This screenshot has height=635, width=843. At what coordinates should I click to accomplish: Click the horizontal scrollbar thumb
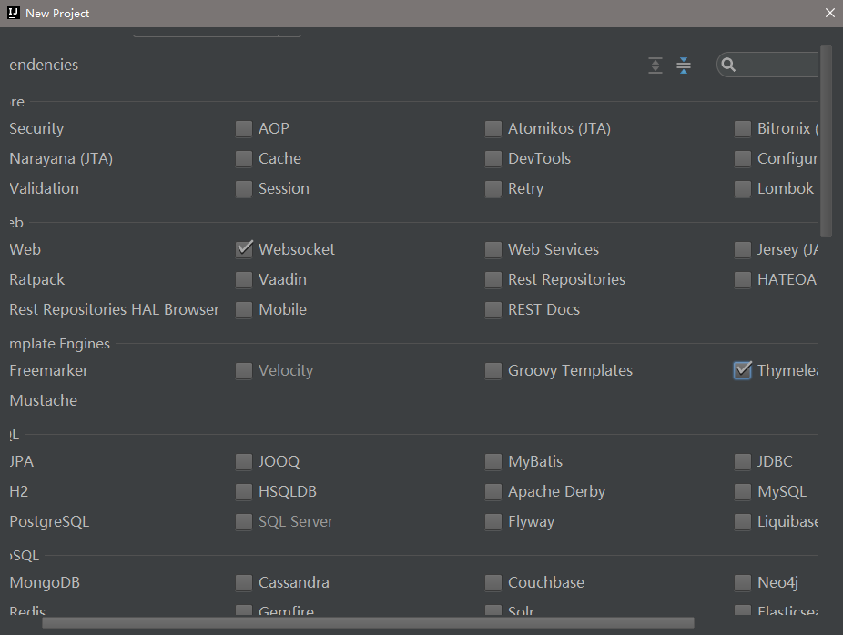369,622
